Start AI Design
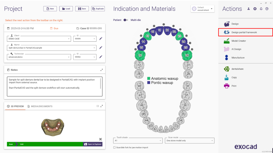273x153 pixels. tap(236, 49)
